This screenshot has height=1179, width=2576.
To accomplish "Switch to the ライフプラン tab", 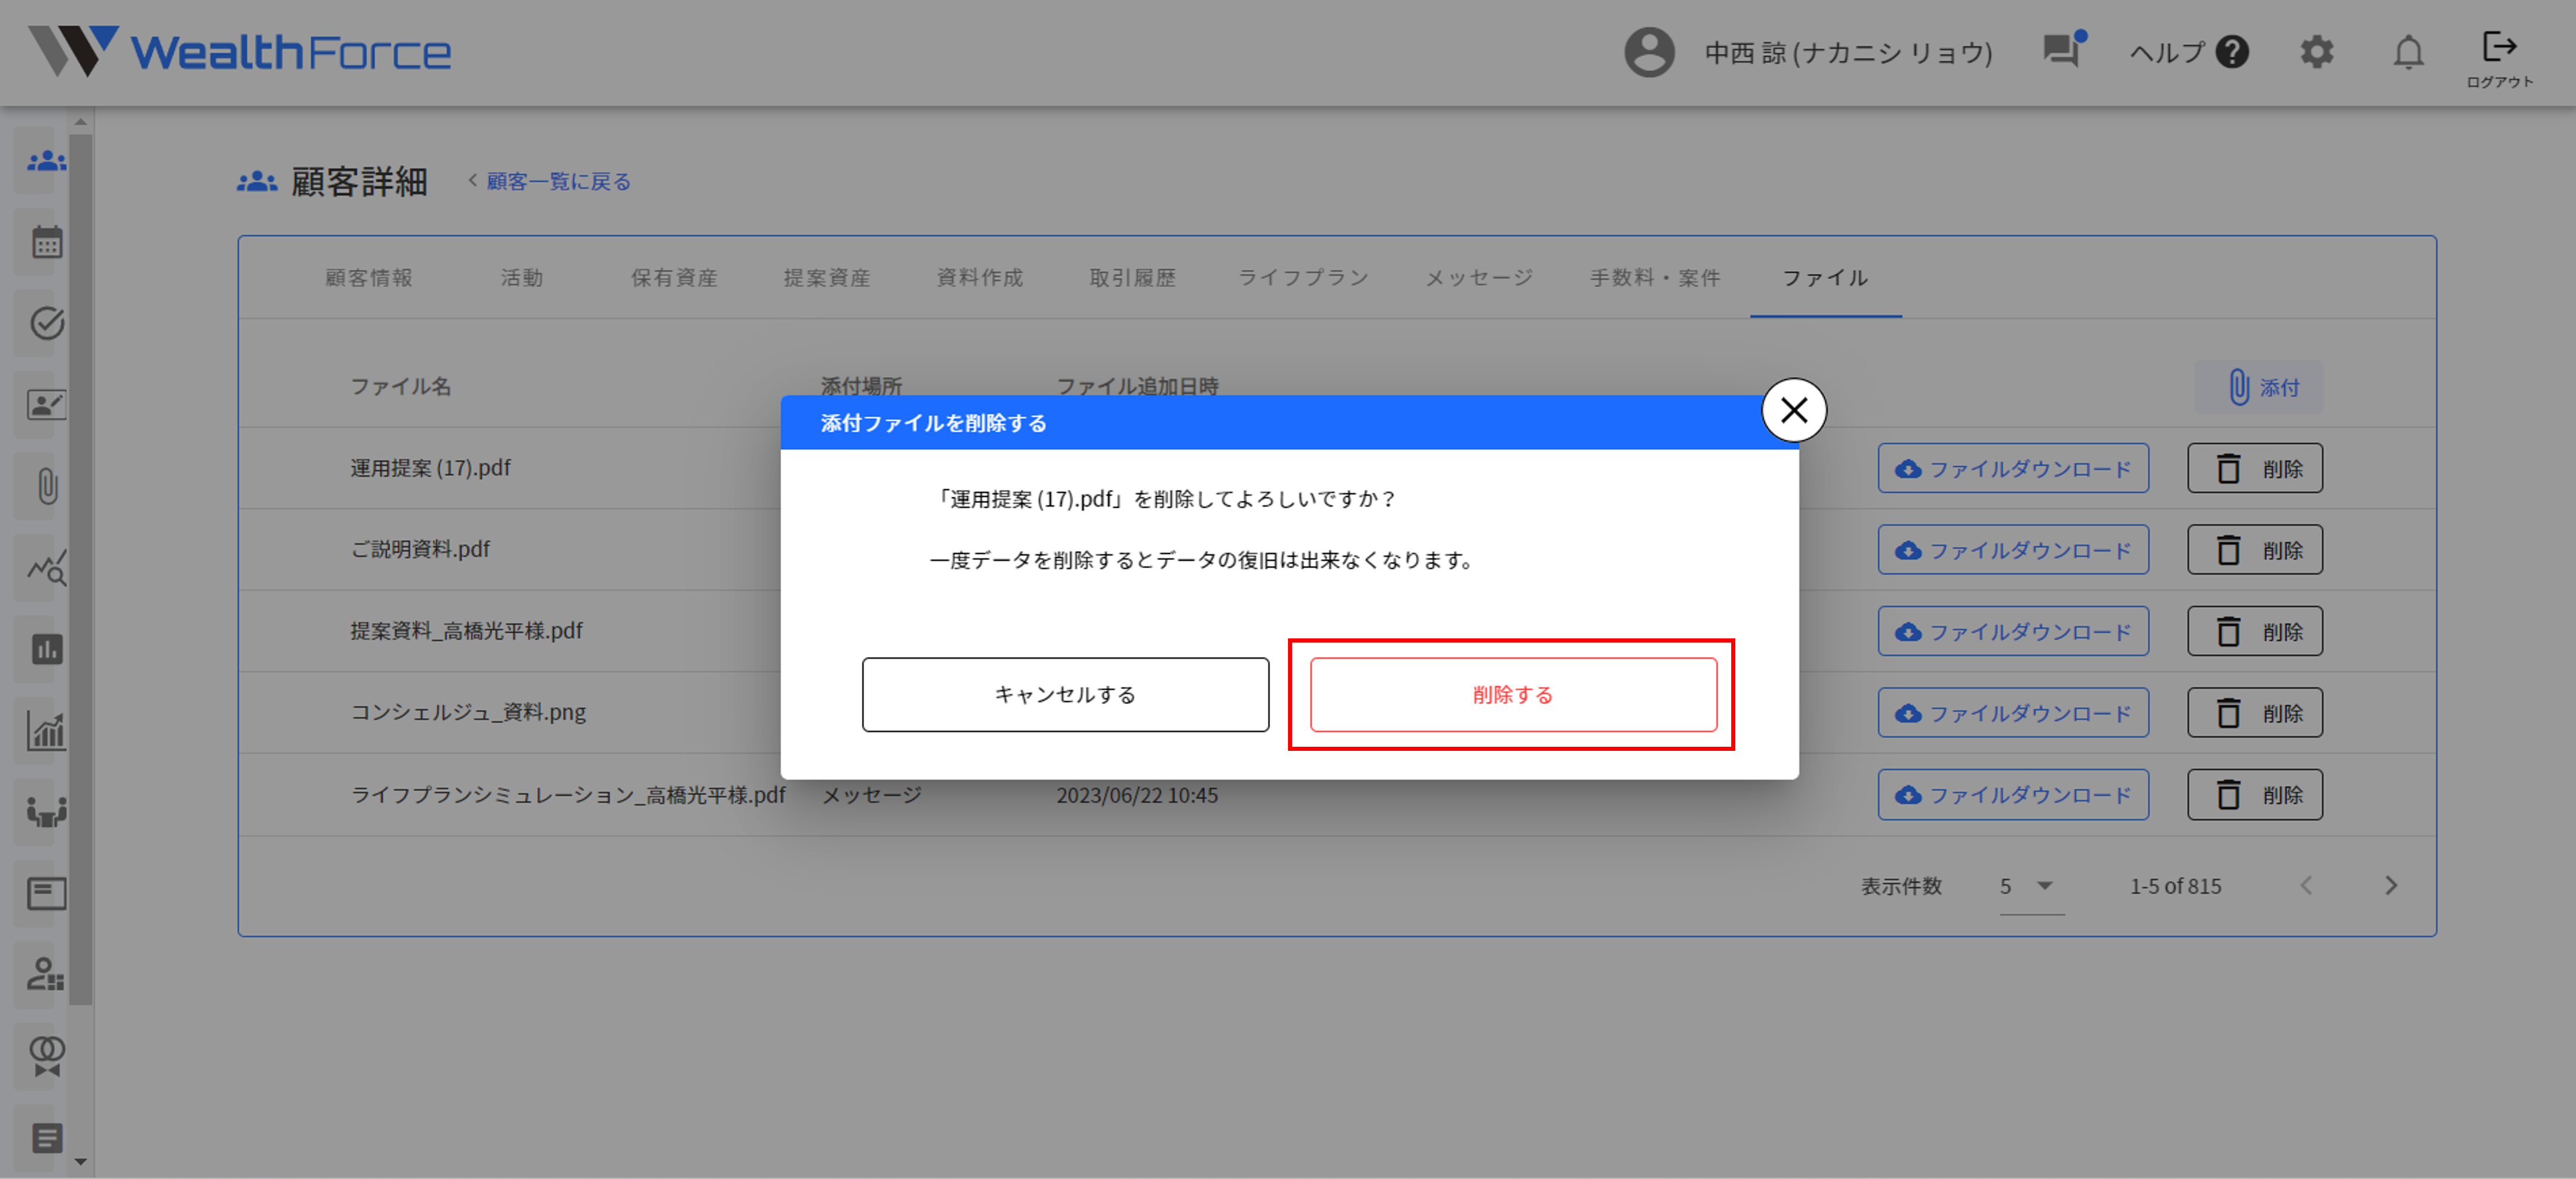I will [1303, 278].
